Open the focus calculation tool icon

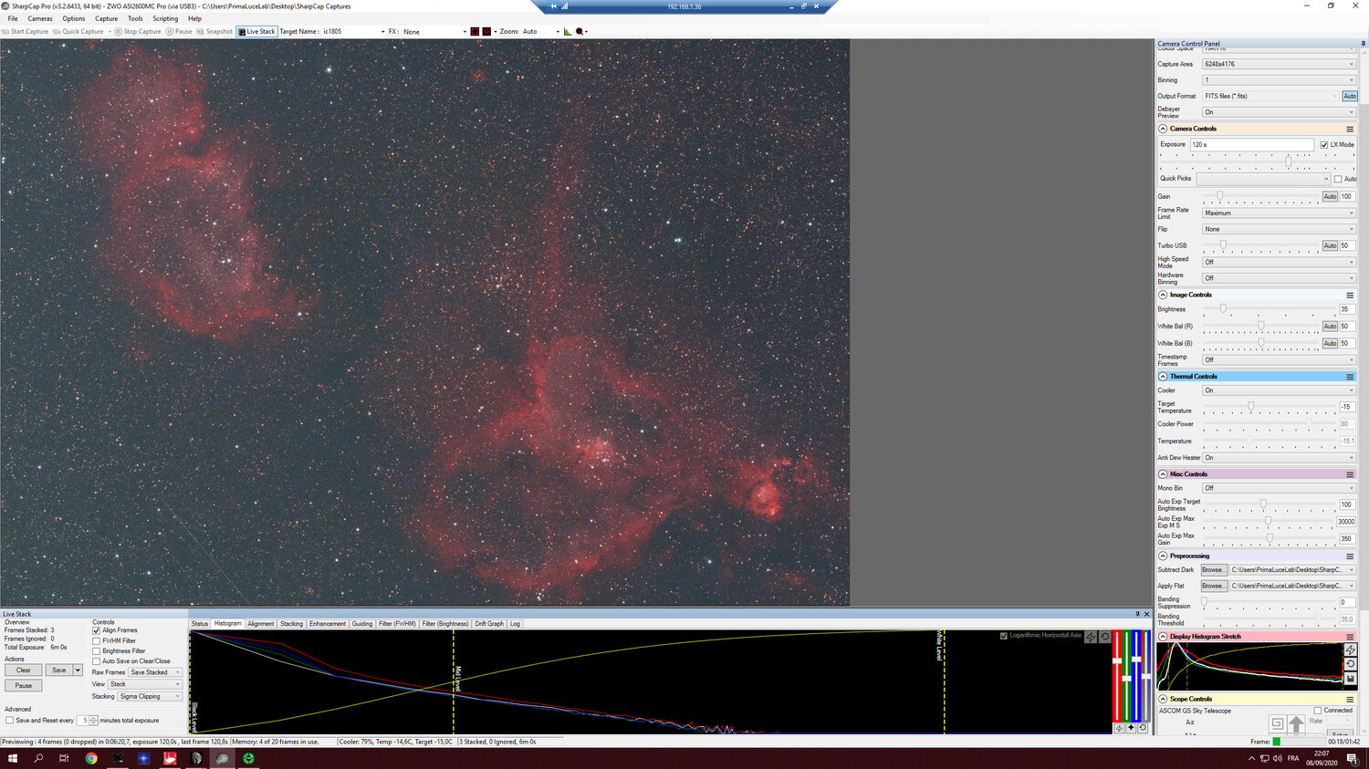point(580,31)
